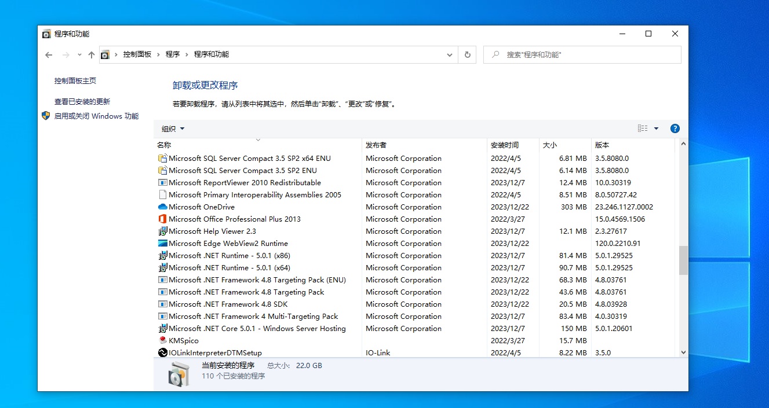Image resolution: width=769 pixels, height=408 pixels.
Task: Expand the address bar history dropdown
Action: [450, 54]
